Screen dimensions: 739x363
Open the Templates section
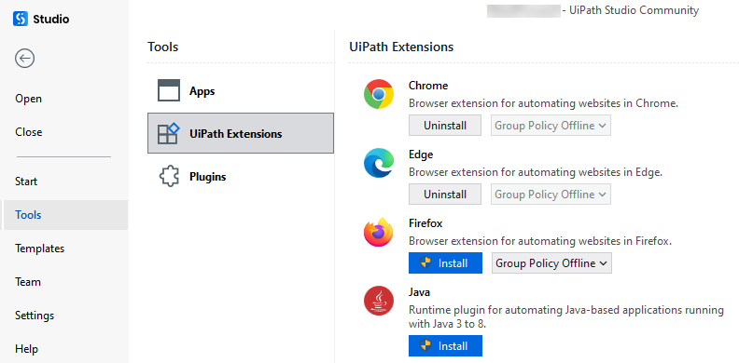tap(39, 249)
